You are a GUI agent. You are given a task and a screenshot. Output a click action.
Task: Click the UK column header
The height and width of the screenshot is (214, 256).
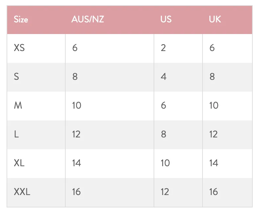coord(215,19)
